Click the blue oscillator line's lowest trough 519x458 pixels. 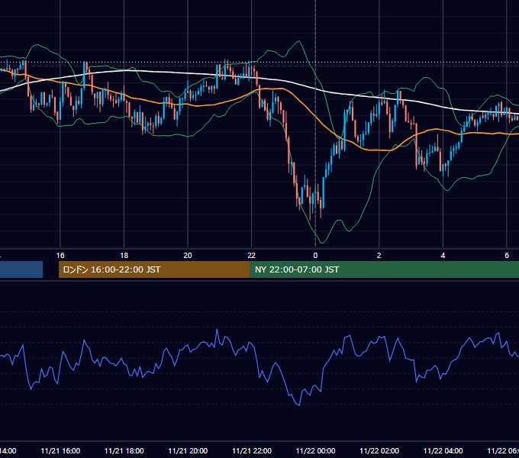point(299,405)
